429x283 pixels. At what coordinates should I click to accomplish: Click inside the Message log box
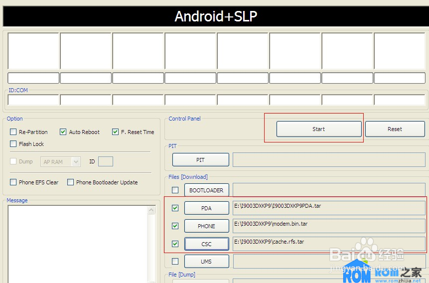pos(78,244)
